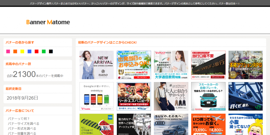
Task: Choose the yellow color swatch
Action: pos(22,51)
